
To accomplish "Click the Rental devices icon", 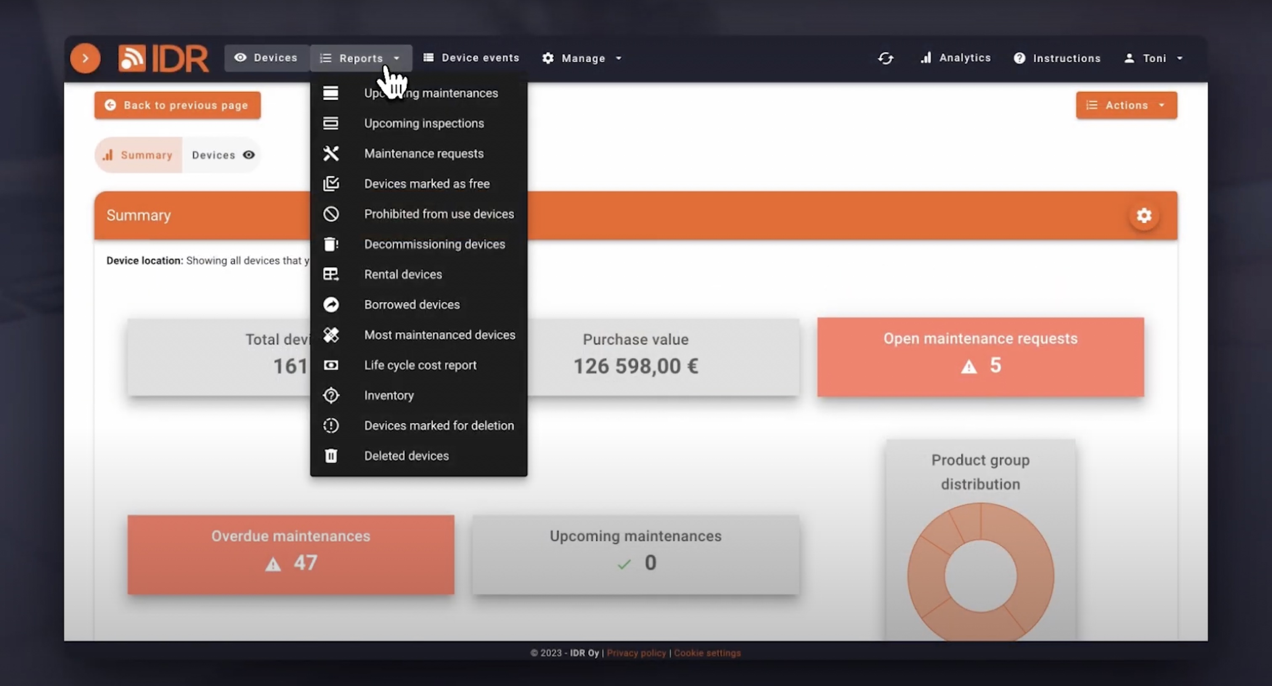I will coord(331,274).
